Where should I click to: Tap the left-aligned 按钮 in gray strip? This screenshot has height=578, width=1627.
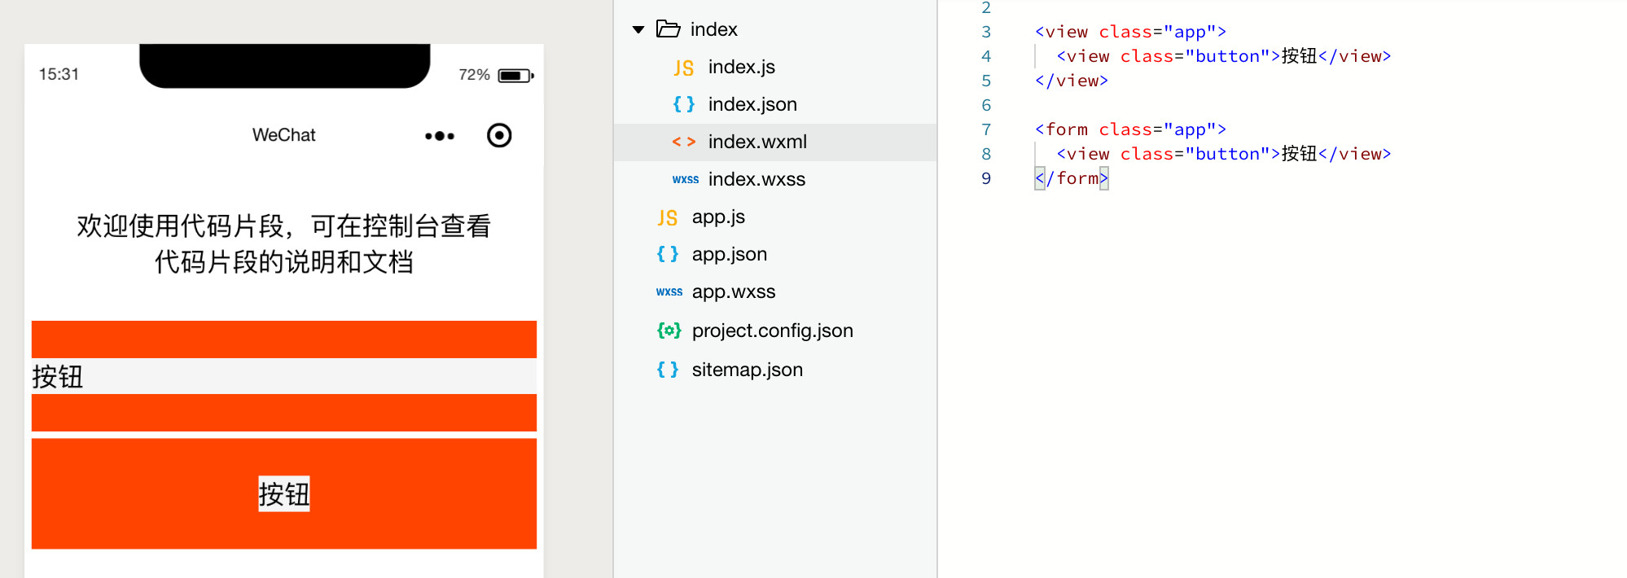coord(58,377)
